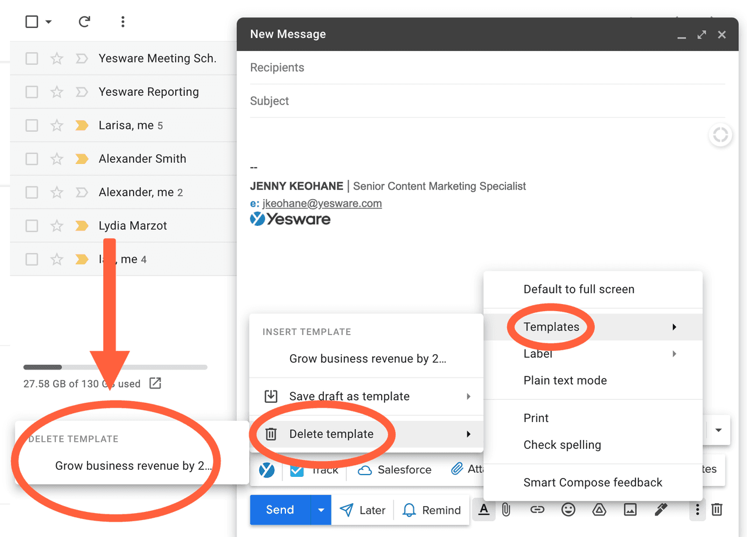This screenshot has width=747, height=537.
Task: Choose Plain text mode from menu
Action: [565, 381]
